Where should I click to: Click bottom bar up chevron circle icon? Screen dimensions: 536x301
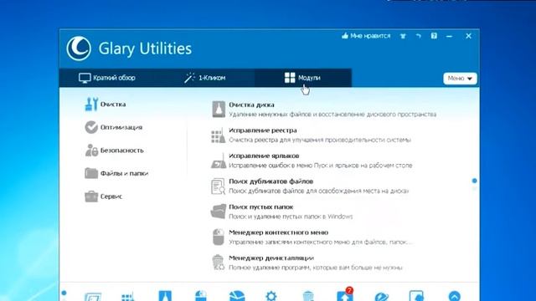(x=454, y=296)
